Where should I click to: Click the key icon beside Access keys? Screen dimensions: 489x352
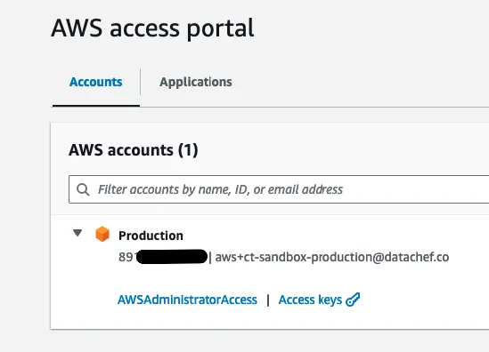coord(353,300)
